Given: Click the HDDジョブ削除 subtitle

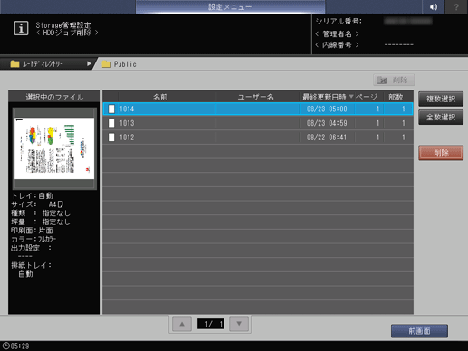Looking at the screenshot, I should [67, 33].
